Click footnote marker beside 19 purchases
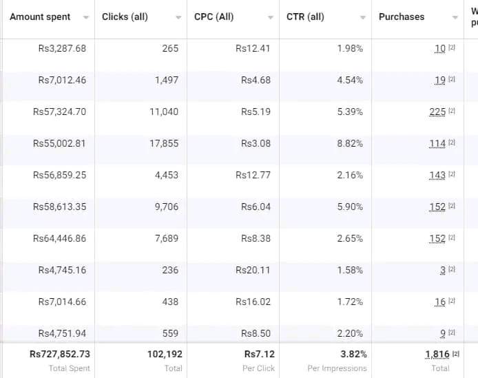The image size is (478, 378). pos(452,80)
